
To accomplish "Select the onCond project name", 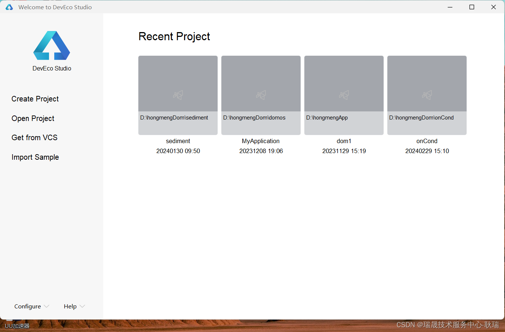I will (427, 141).
